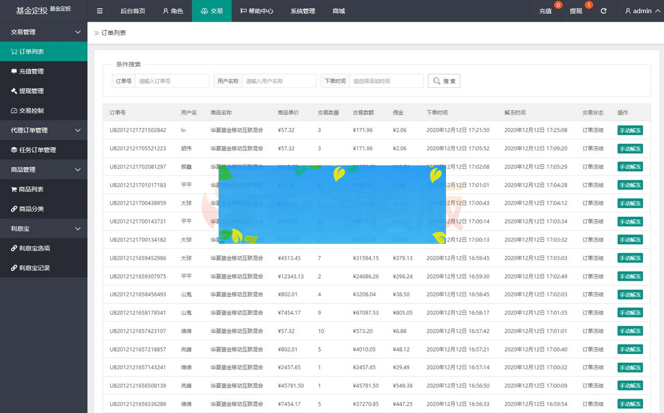Open 充值 notification with badge
The image size is (664, 413).
tap(546, 11)
